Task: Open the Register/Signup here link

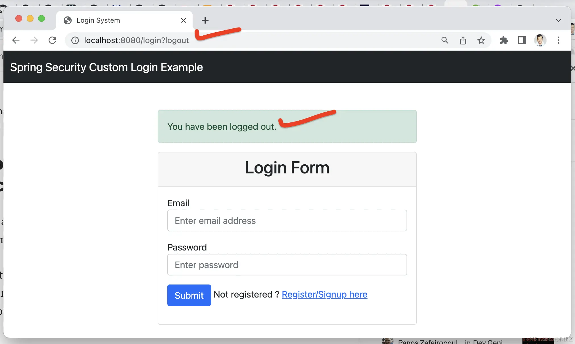Action: (x=324, y=294)
